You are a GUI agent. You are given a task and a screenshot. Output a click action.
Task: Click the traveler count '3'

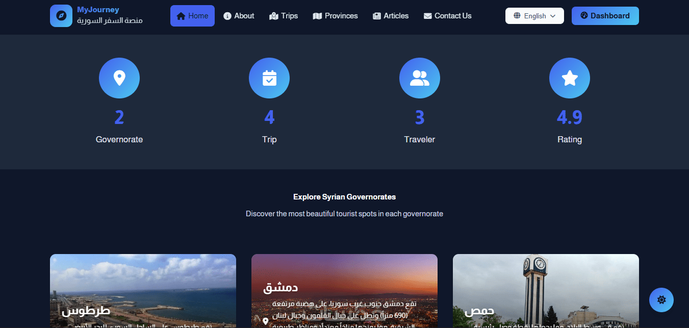pos(420,118)
